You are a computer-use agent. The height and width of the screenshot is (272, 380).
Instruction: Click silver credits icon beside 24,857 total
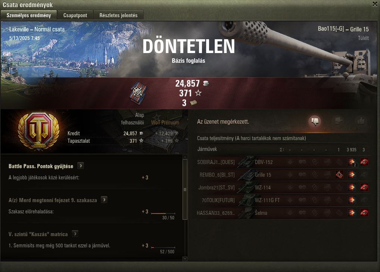click(206, 83)
